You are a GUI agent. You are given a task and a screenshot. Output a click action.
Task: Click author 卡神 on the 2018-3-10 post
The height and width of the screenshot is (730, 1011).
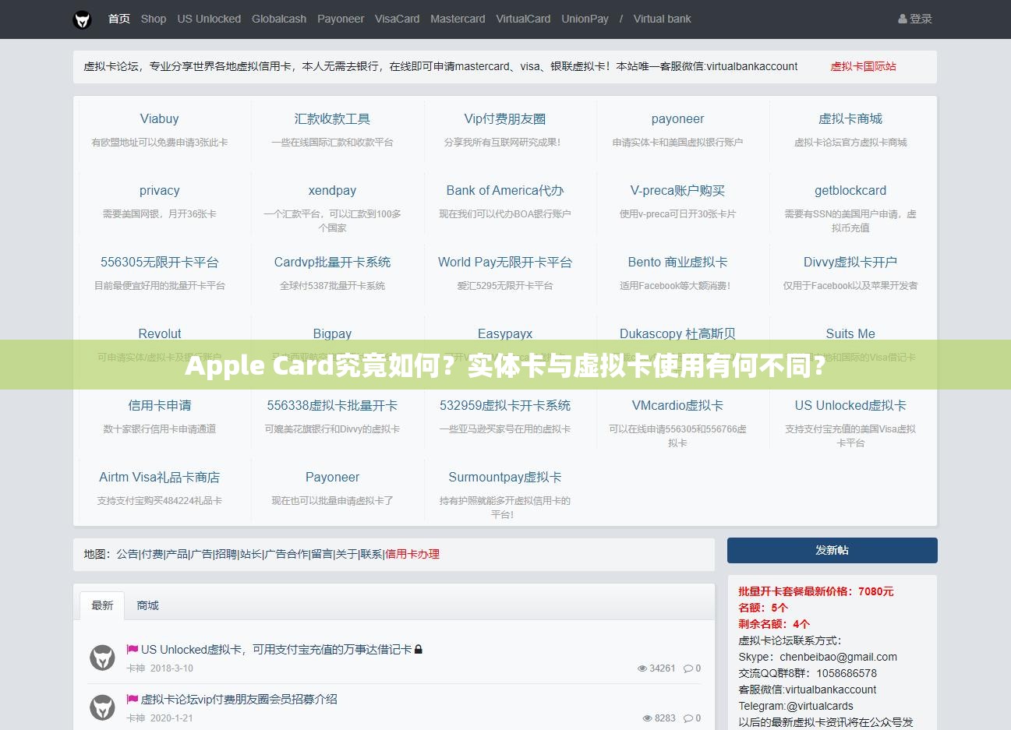pos(136,668)
